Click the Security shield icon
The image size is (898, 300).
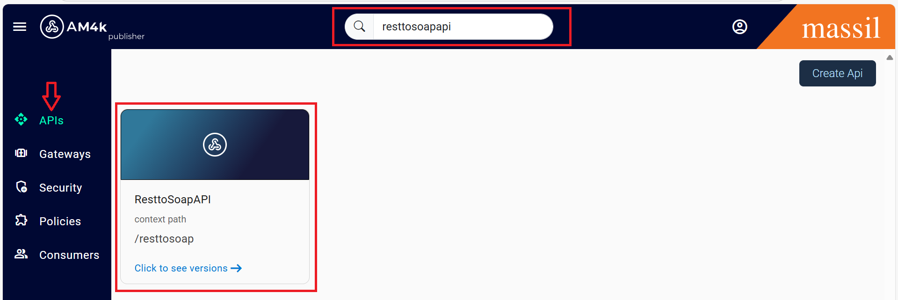22,187
